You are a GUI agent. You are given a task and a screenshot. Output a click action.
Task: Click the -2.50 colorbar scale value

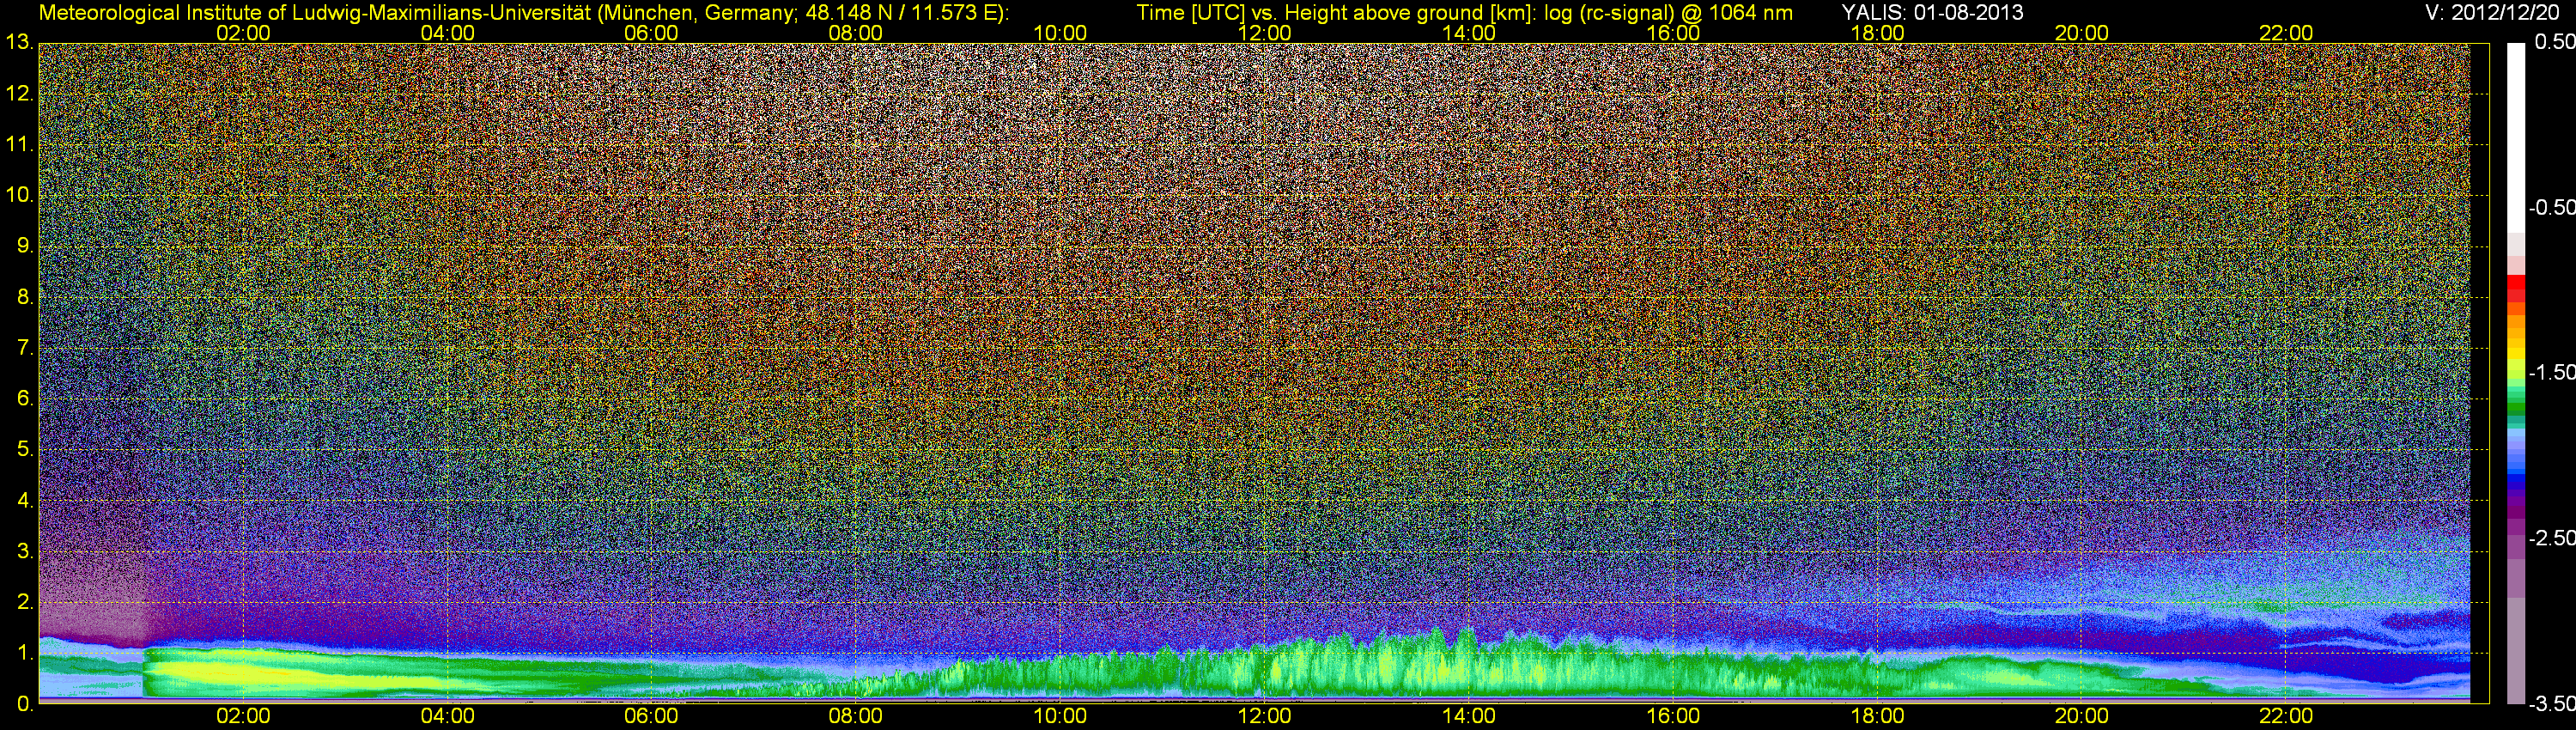[2552, 538]
